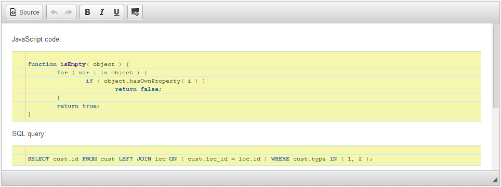The width and height of the screenshot is (501, 187).
Task: Switch to Source view
Action: coord(24,12)
